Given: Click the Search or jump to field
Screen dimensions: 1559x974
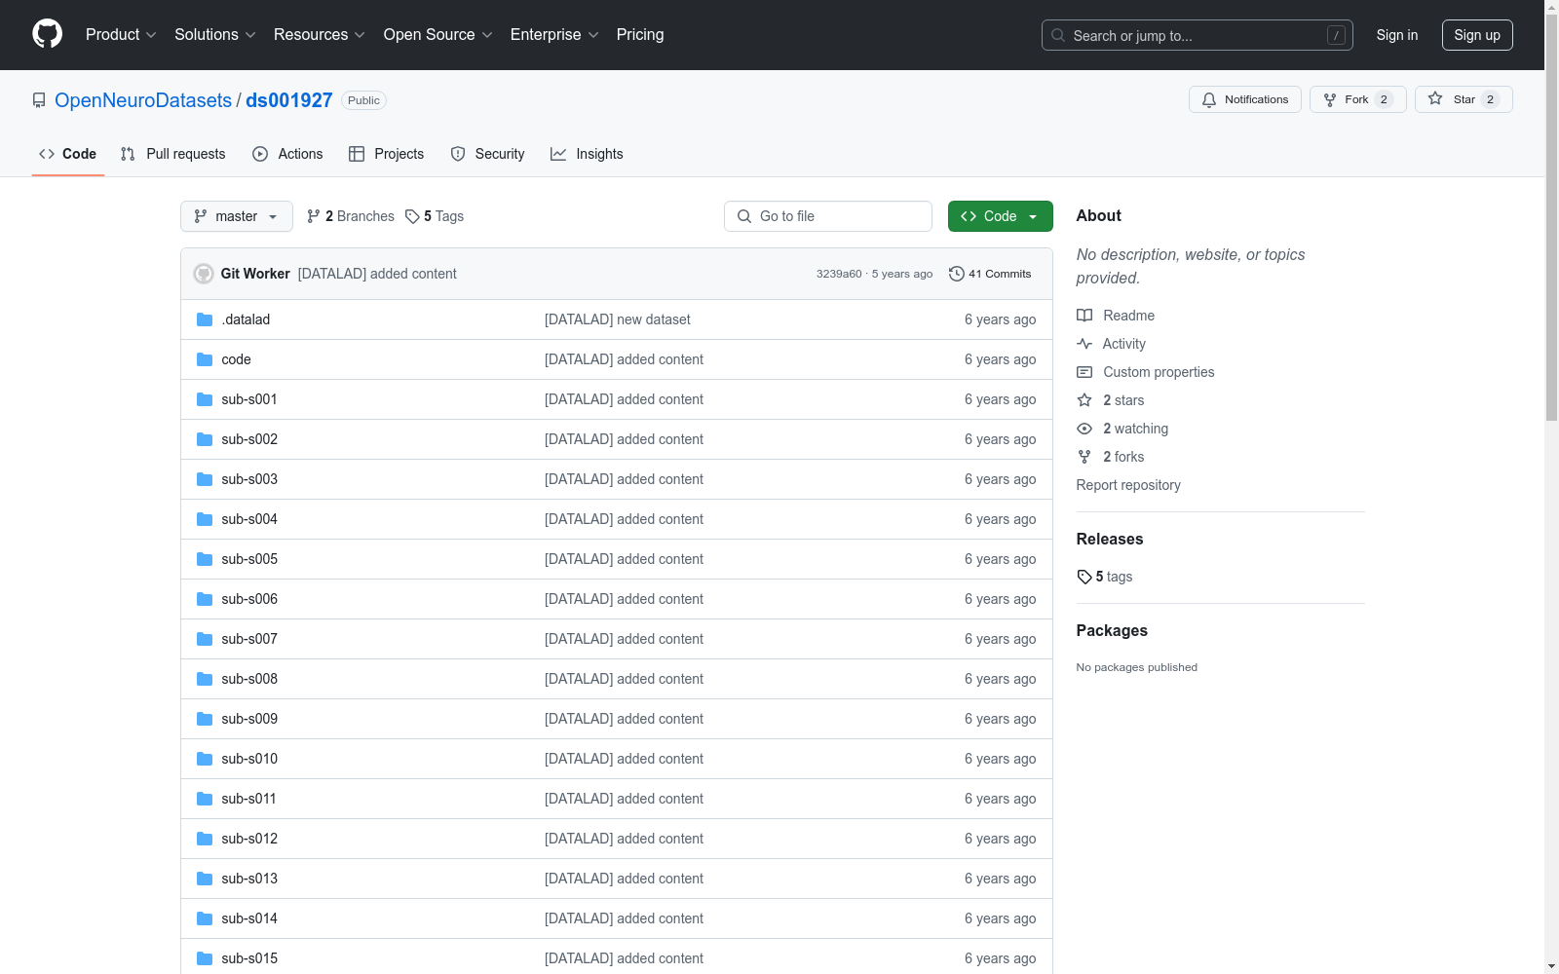Looking at the screenshot, I should (x=1198, y=35).
